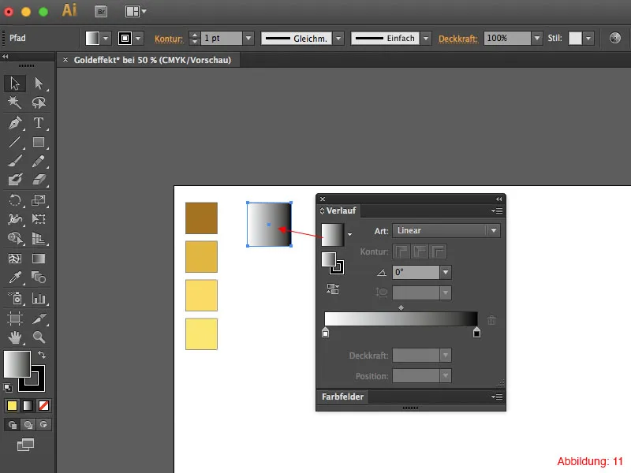The image size is (631, 473).
Task: Select the Pen tool
Action: click(x=15, y=123)
